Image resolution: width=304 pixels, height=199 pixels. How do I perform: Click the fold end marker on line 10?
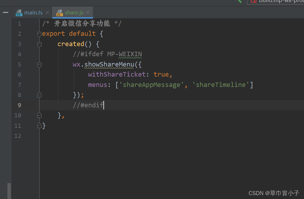tap(39, 115)
